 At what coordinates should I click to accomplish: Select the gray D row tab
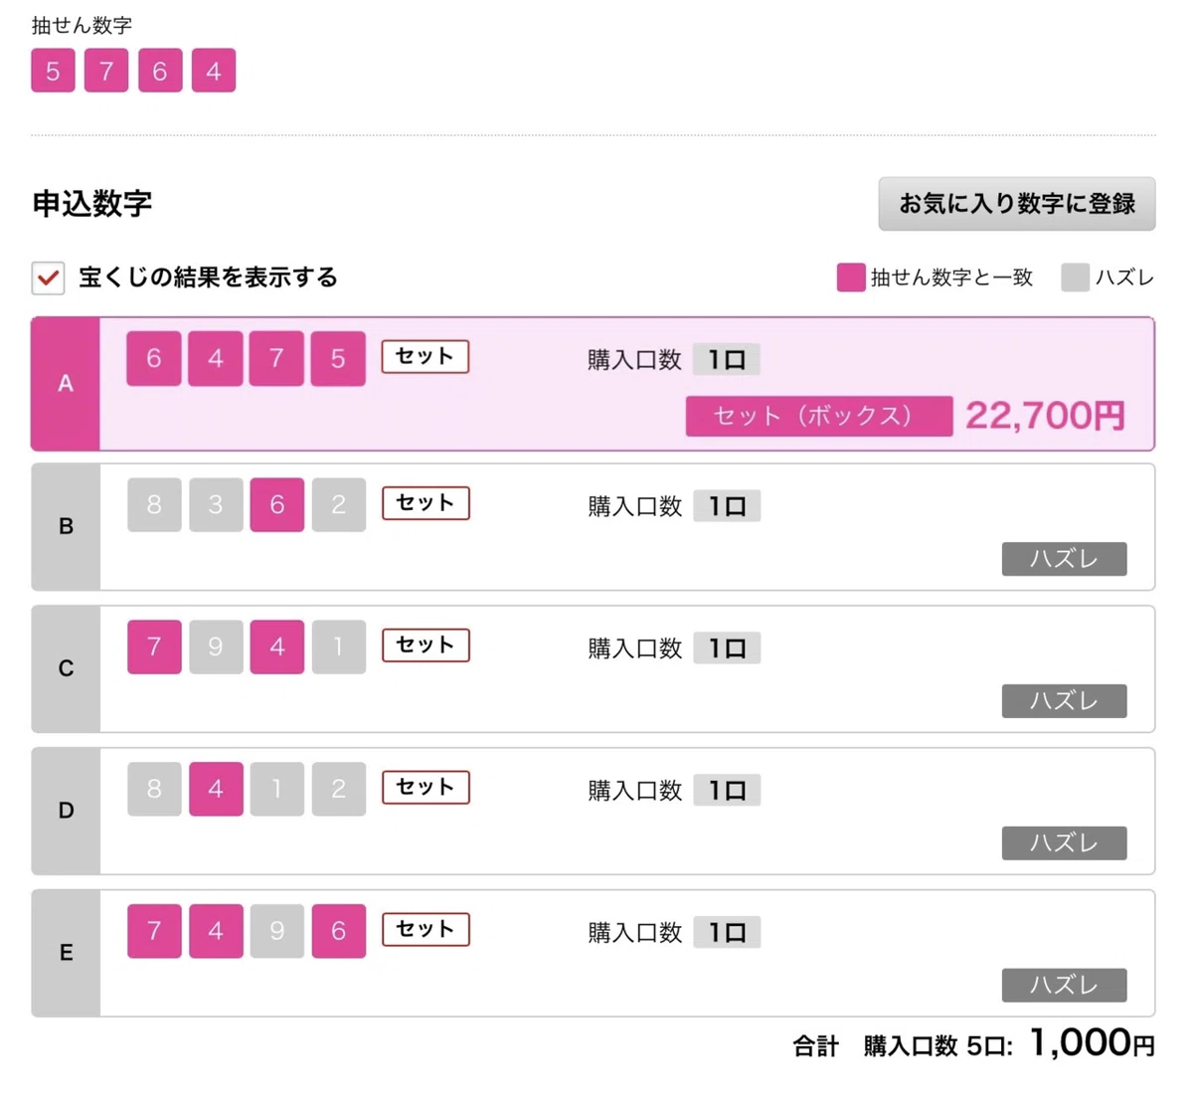click(x=66, y=811)
